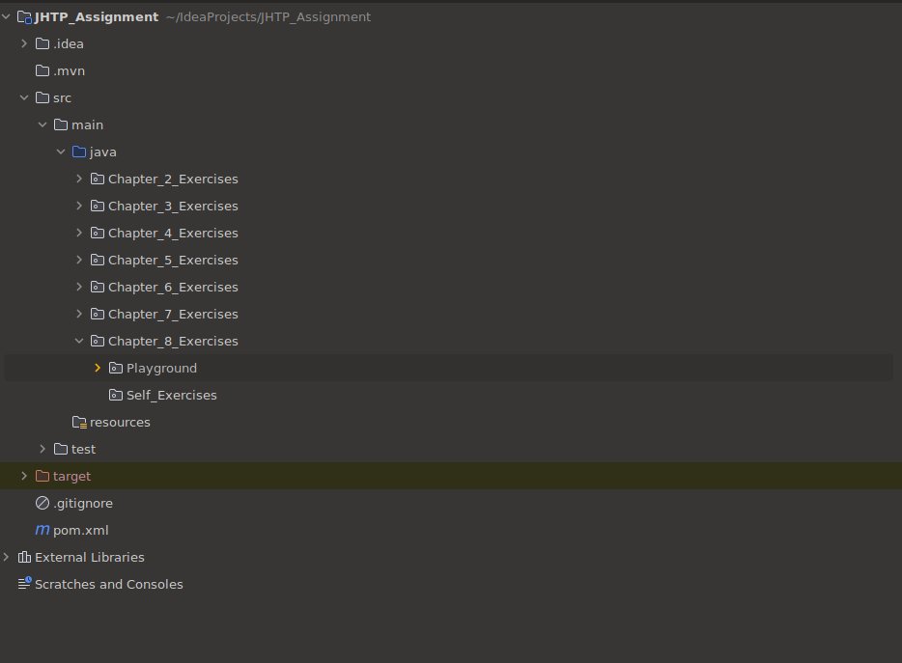Click the Scratches and Consoles icon
902x663 pixels.
24,584
